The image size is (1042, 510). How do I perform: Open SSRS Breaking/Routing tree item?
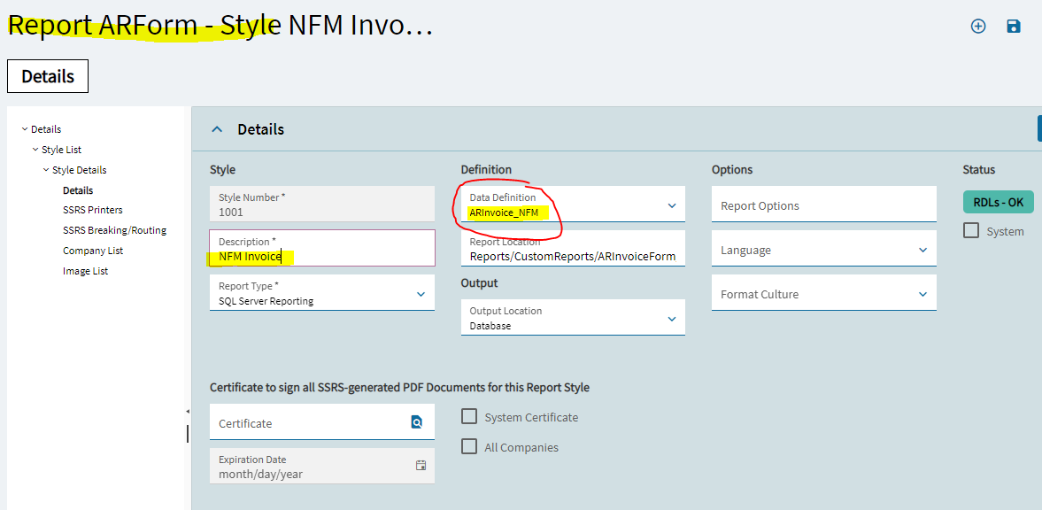point(114,230)
